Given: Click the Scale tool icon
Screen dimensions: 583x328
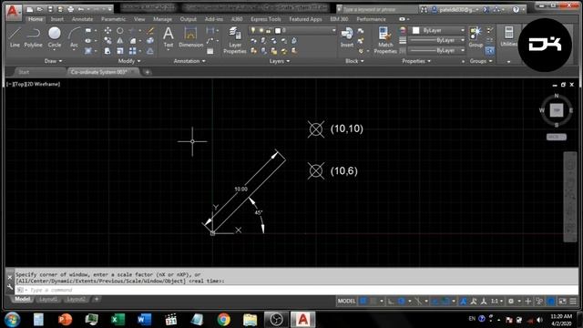Looking at the screenshot, I should click(x=119, y=51).
